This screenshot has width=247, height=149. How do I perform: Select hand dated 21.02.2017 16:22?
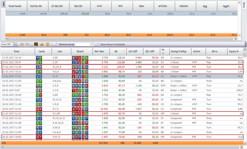[122, 71]
